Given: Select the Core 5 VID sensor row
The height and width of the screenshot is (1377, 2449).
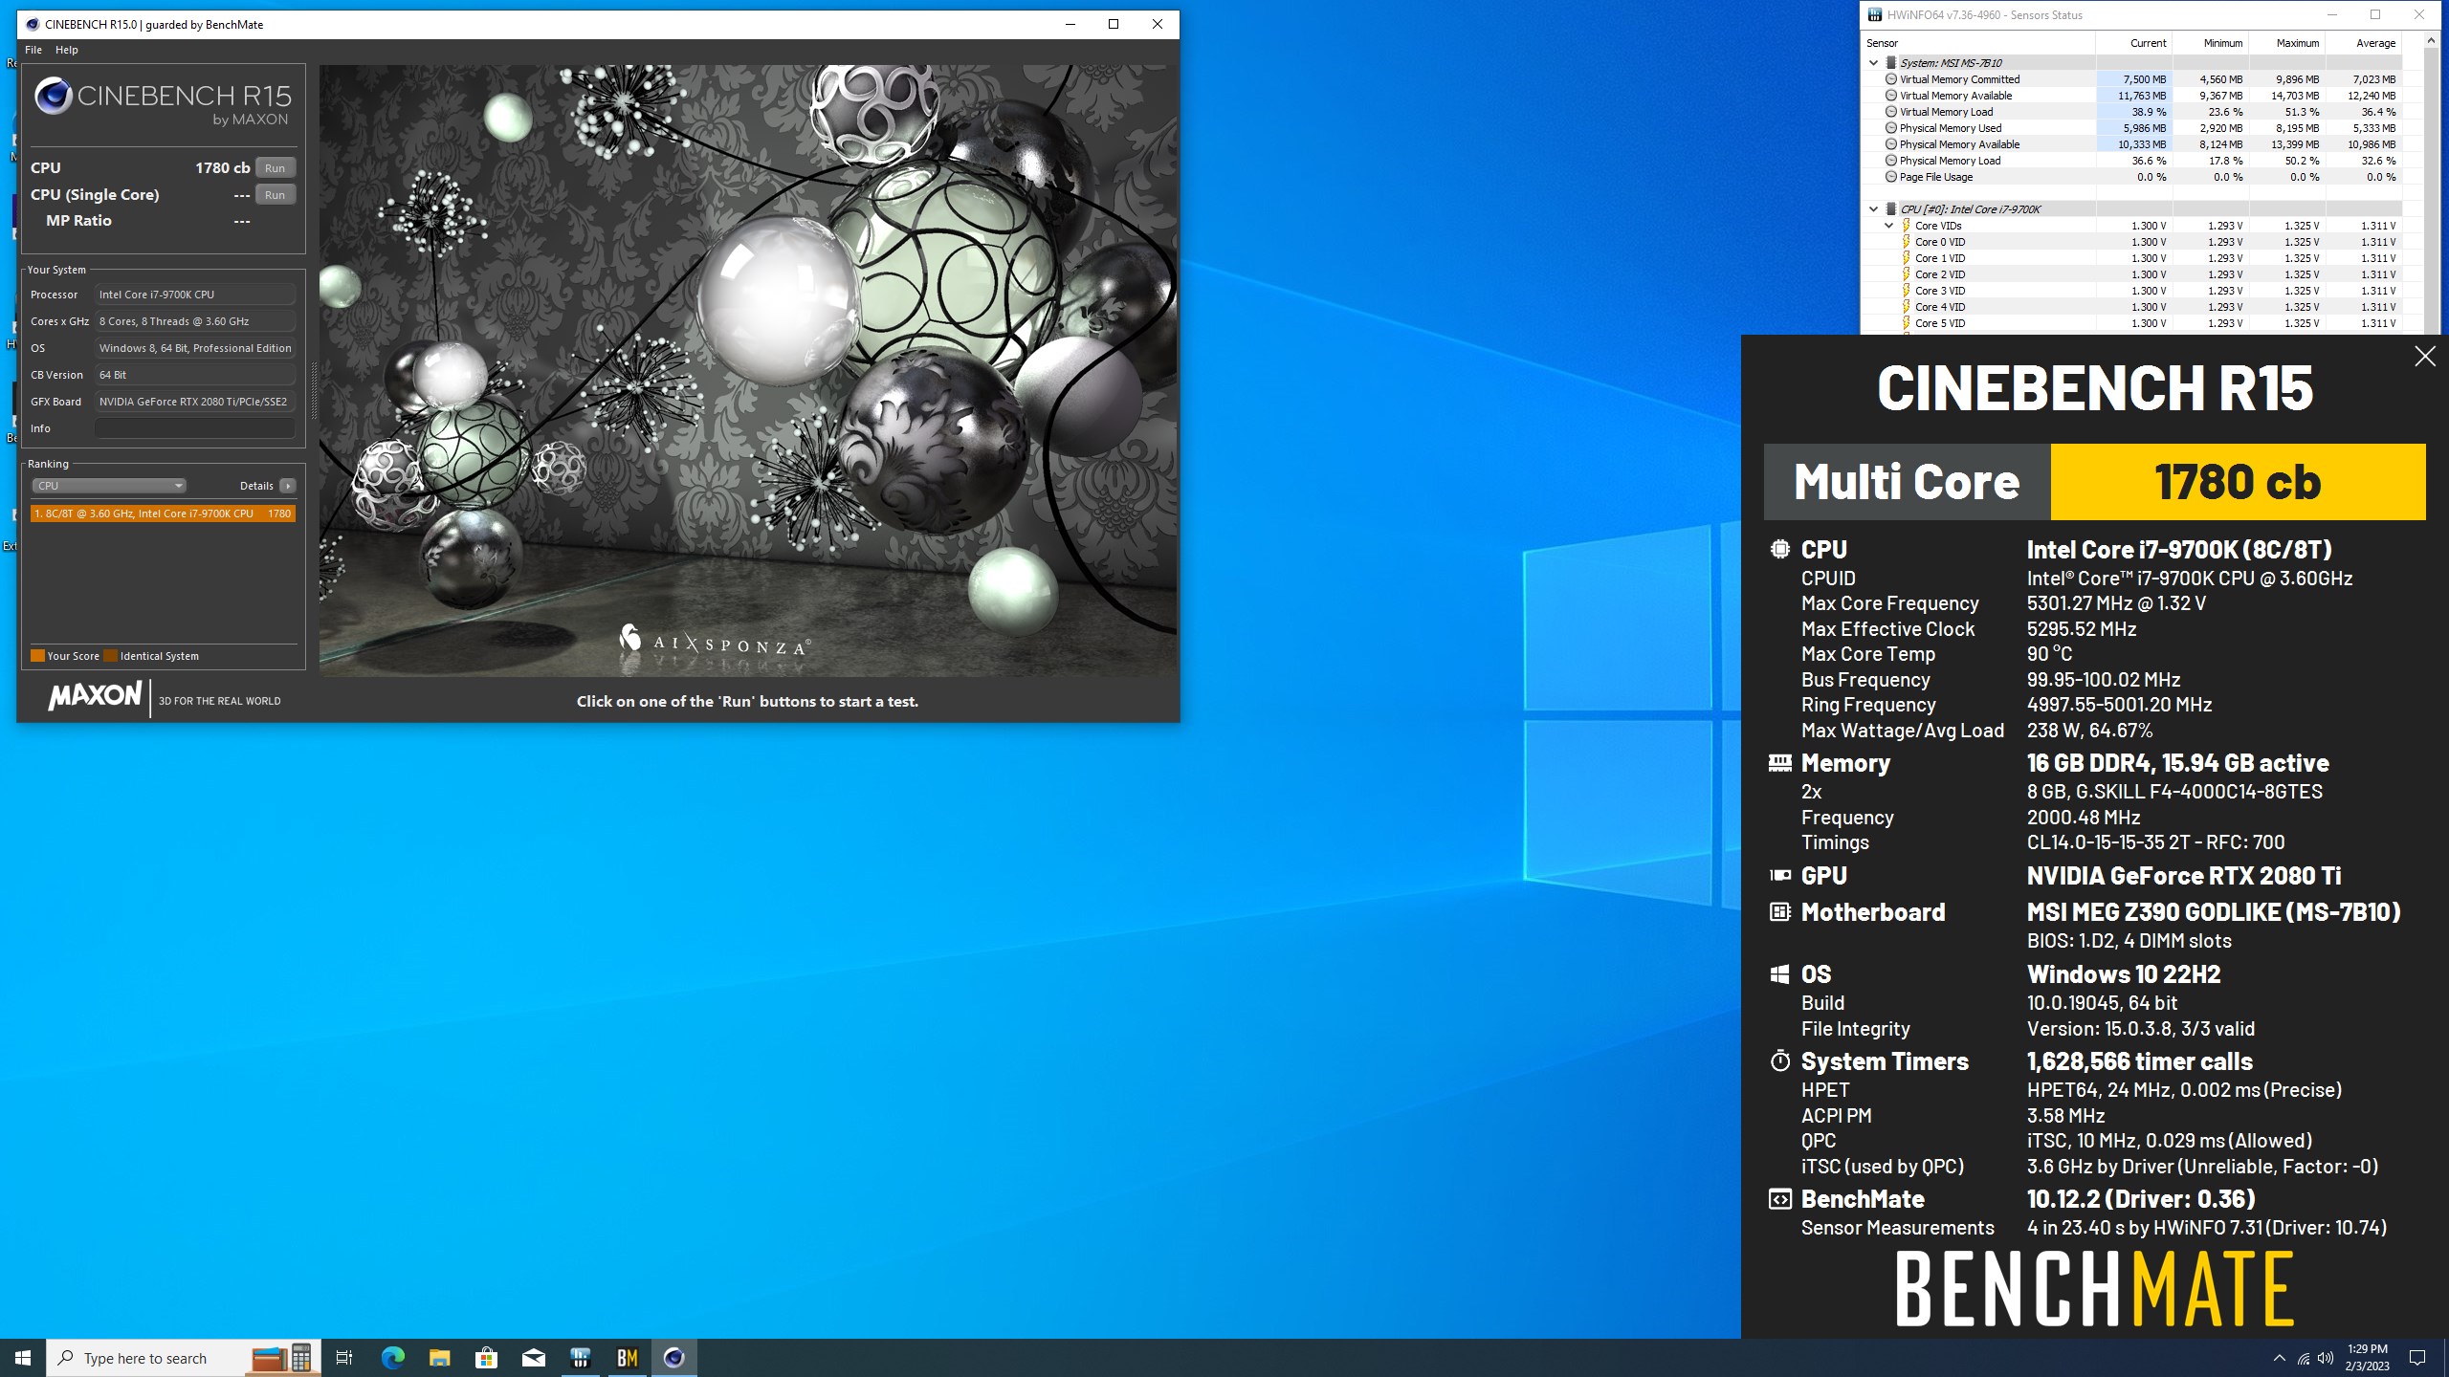Looking at the screenshot, I should click(2133, 323).
